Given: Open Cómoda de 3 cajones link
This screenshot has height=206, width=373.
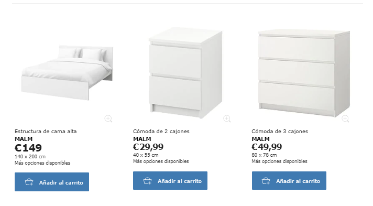Looking at the screenshot, I should pos(280,131).
